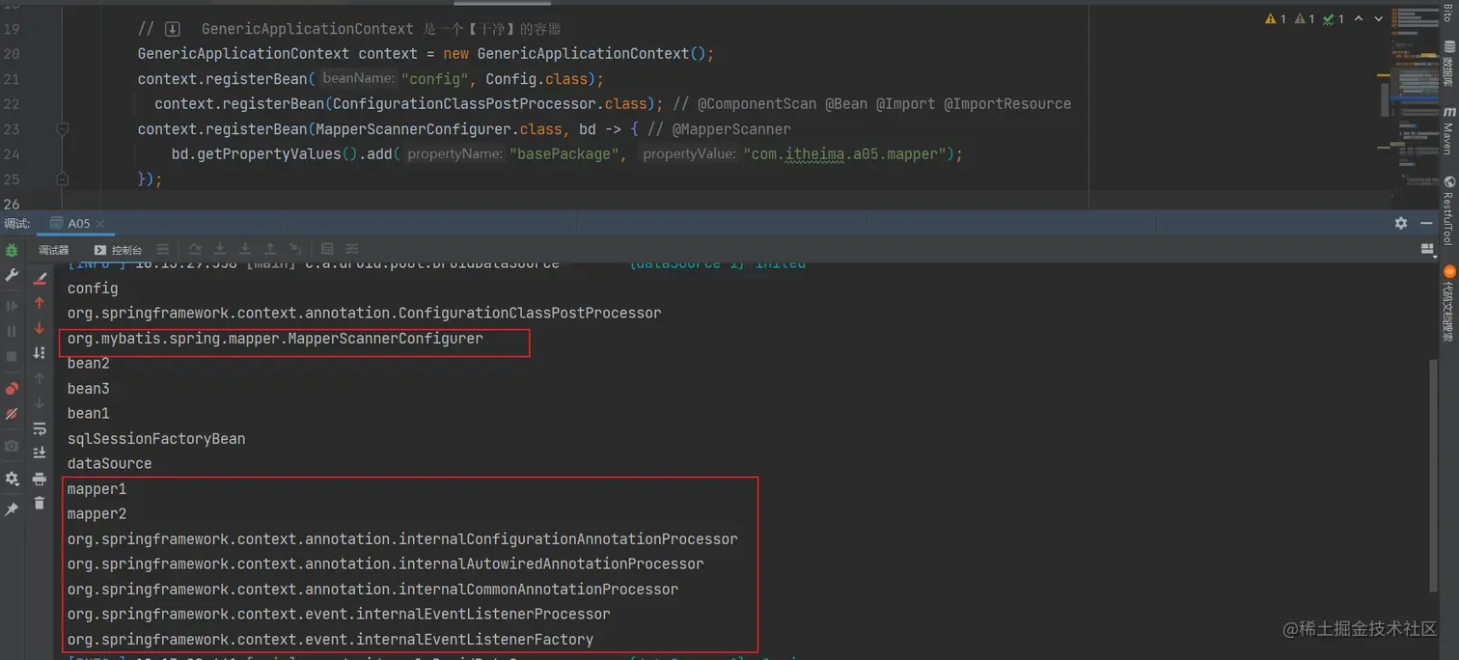
Task: Click bean2 console output line
Action: point(88,364)
